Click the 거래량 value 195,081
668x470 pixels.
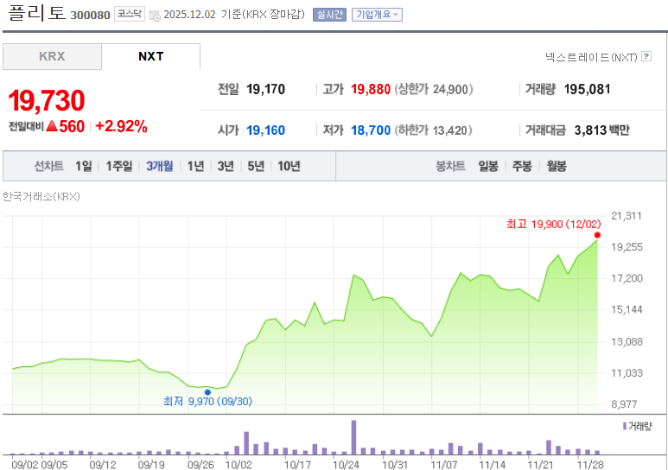(587, 89)
